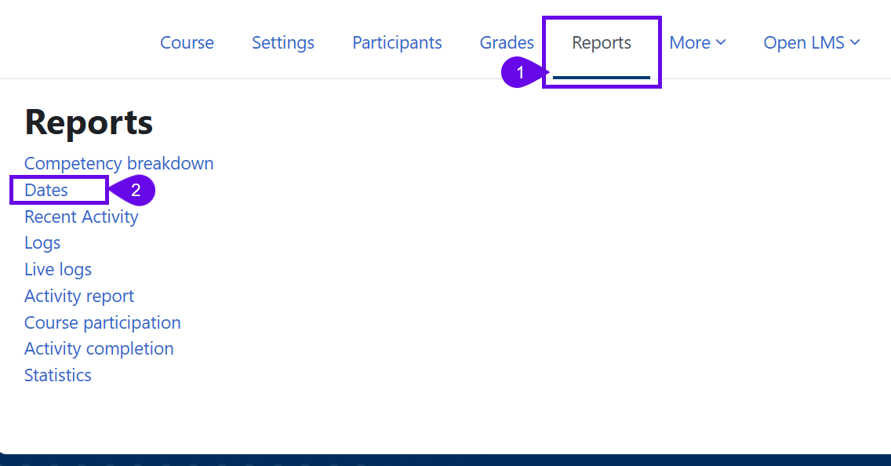Open the Competency breakdown report
The width and height of the screenshot is (891, 466).
tap(118, 164)
